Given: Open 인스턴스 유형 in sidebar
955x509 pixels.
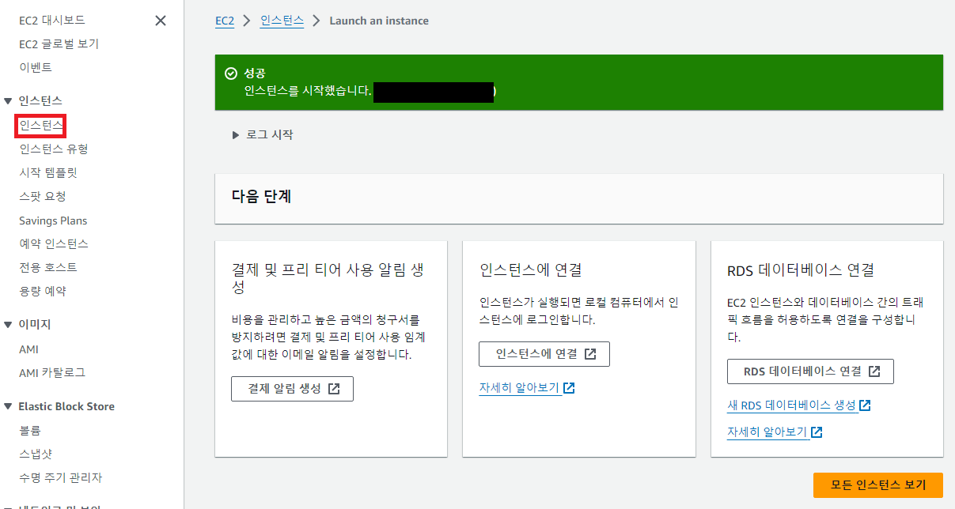Looking at the screenshot, I should click(54, 149).
